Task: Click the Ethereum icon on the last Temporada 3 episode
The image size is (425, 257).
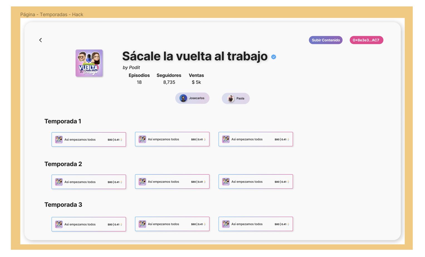Action: pyautogui.click(x=288, y=224)
